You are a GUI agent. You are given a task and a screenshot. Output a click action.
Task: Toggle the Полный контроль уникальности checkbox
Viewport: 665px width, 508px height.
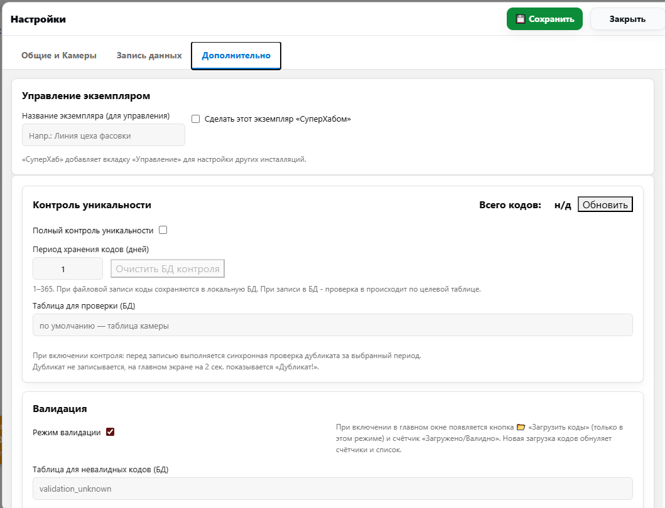163,230
